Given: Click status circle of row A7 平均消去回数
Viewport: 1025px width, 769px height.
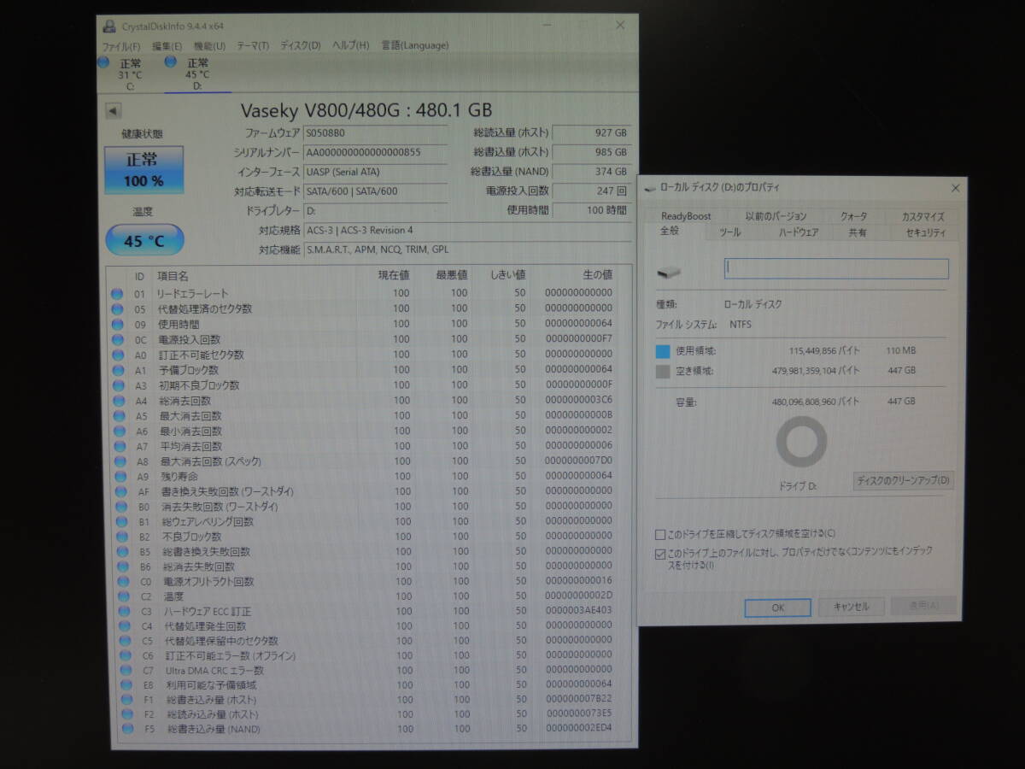Looking at the screenshot, I should pos(118,446).
